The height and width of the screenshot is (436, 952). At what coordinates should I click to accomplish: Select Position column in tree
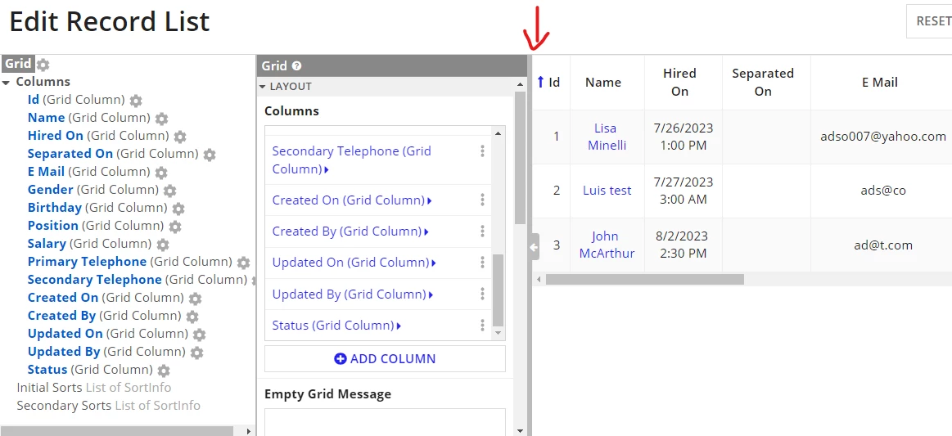pyautogui.click(x=53, y=226)
